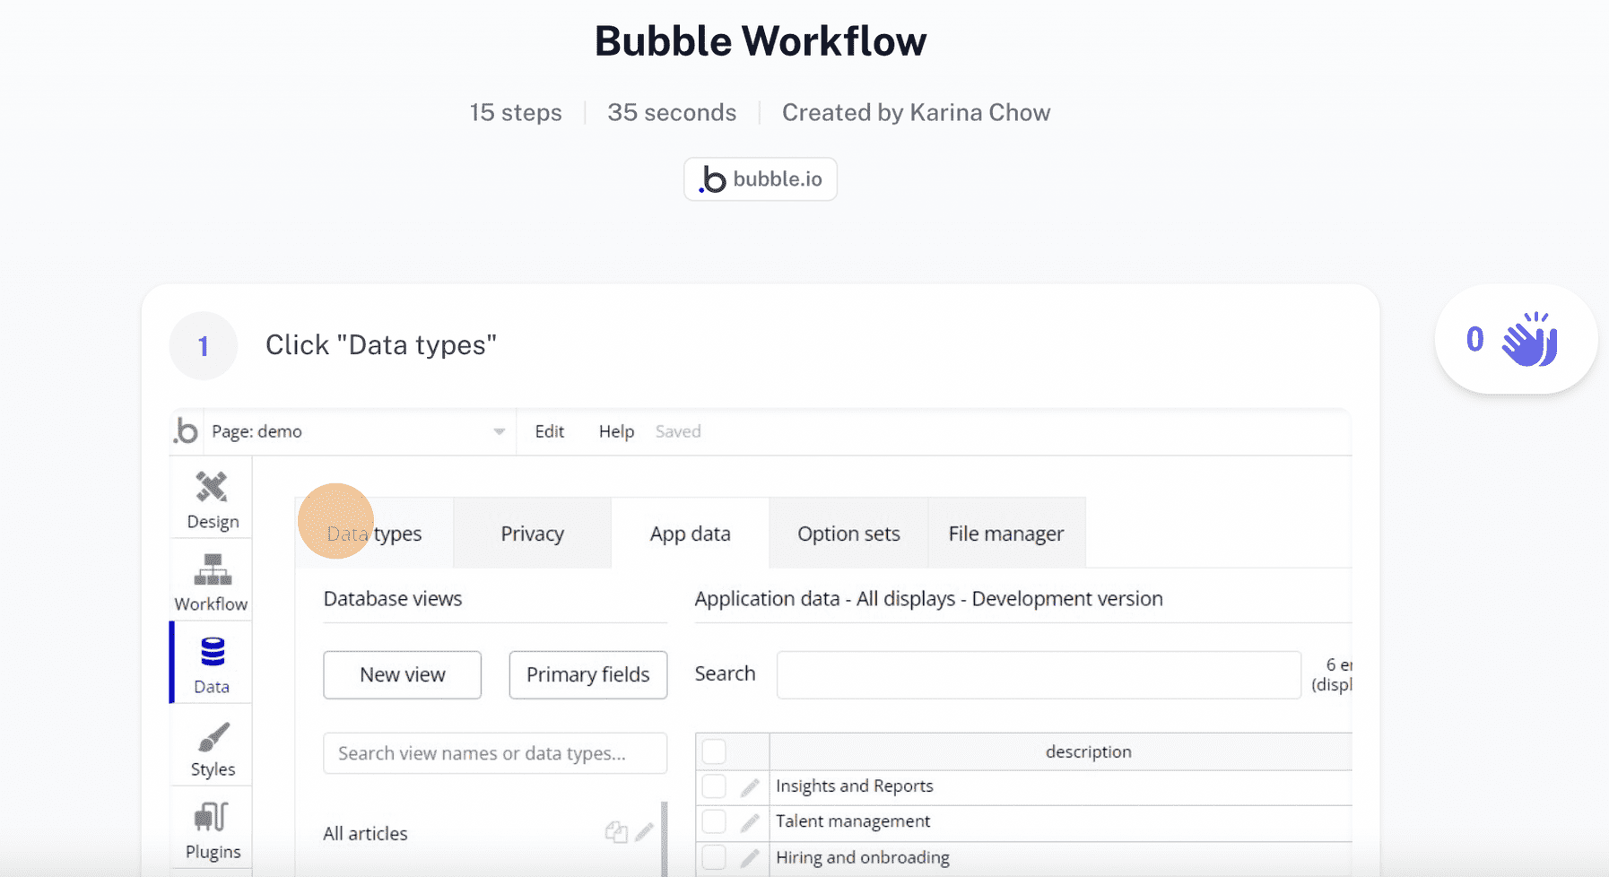Switch to the File manager tab
Viewport: 1609px width, 877px height.
(x=1005, y=533)
